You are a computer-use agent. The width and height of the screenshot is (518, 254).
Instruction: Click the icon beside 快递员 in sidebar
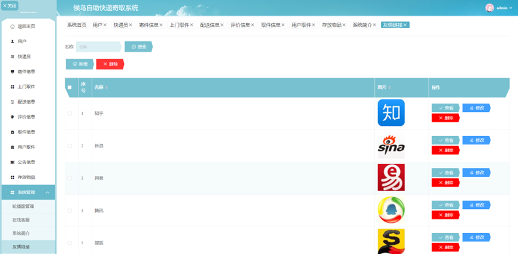click(x=12, y=56)
